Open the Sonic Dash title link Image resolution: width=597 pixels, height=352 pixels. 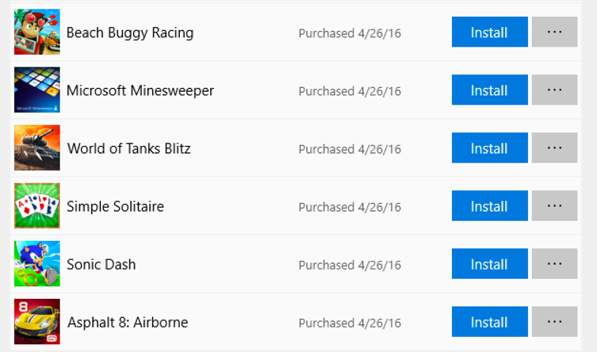[101, 264]
